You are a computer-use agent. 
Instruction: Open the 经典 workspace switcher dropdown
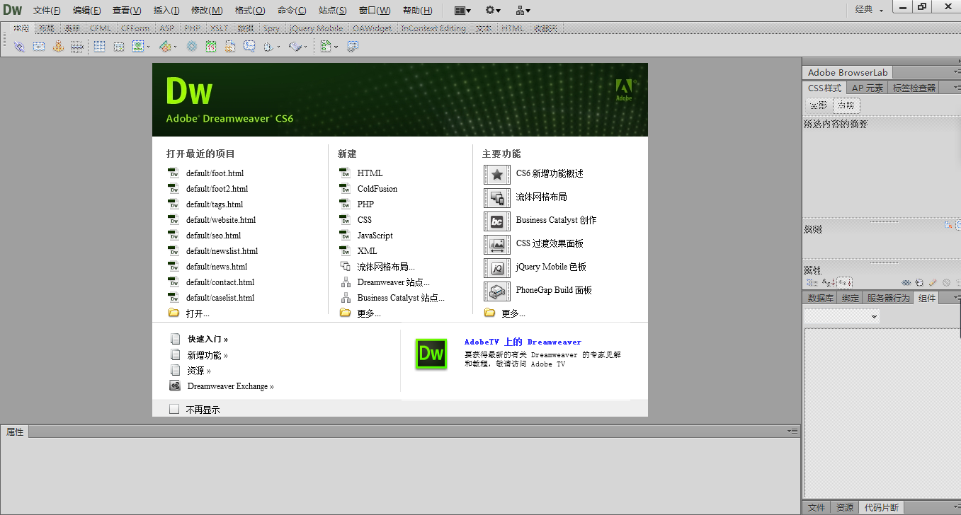869,10
